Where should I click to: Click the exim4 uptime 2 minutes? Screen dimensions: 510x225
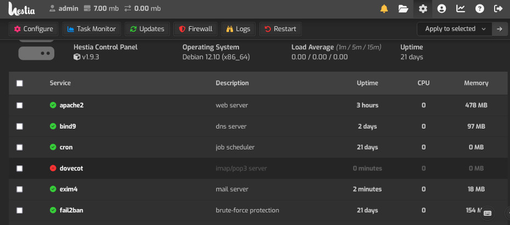point(367,189)
